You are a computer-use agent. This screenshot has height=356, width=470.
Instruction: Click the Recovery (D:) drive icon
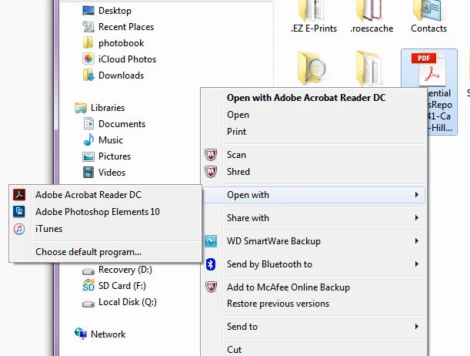tap(88, 272)
